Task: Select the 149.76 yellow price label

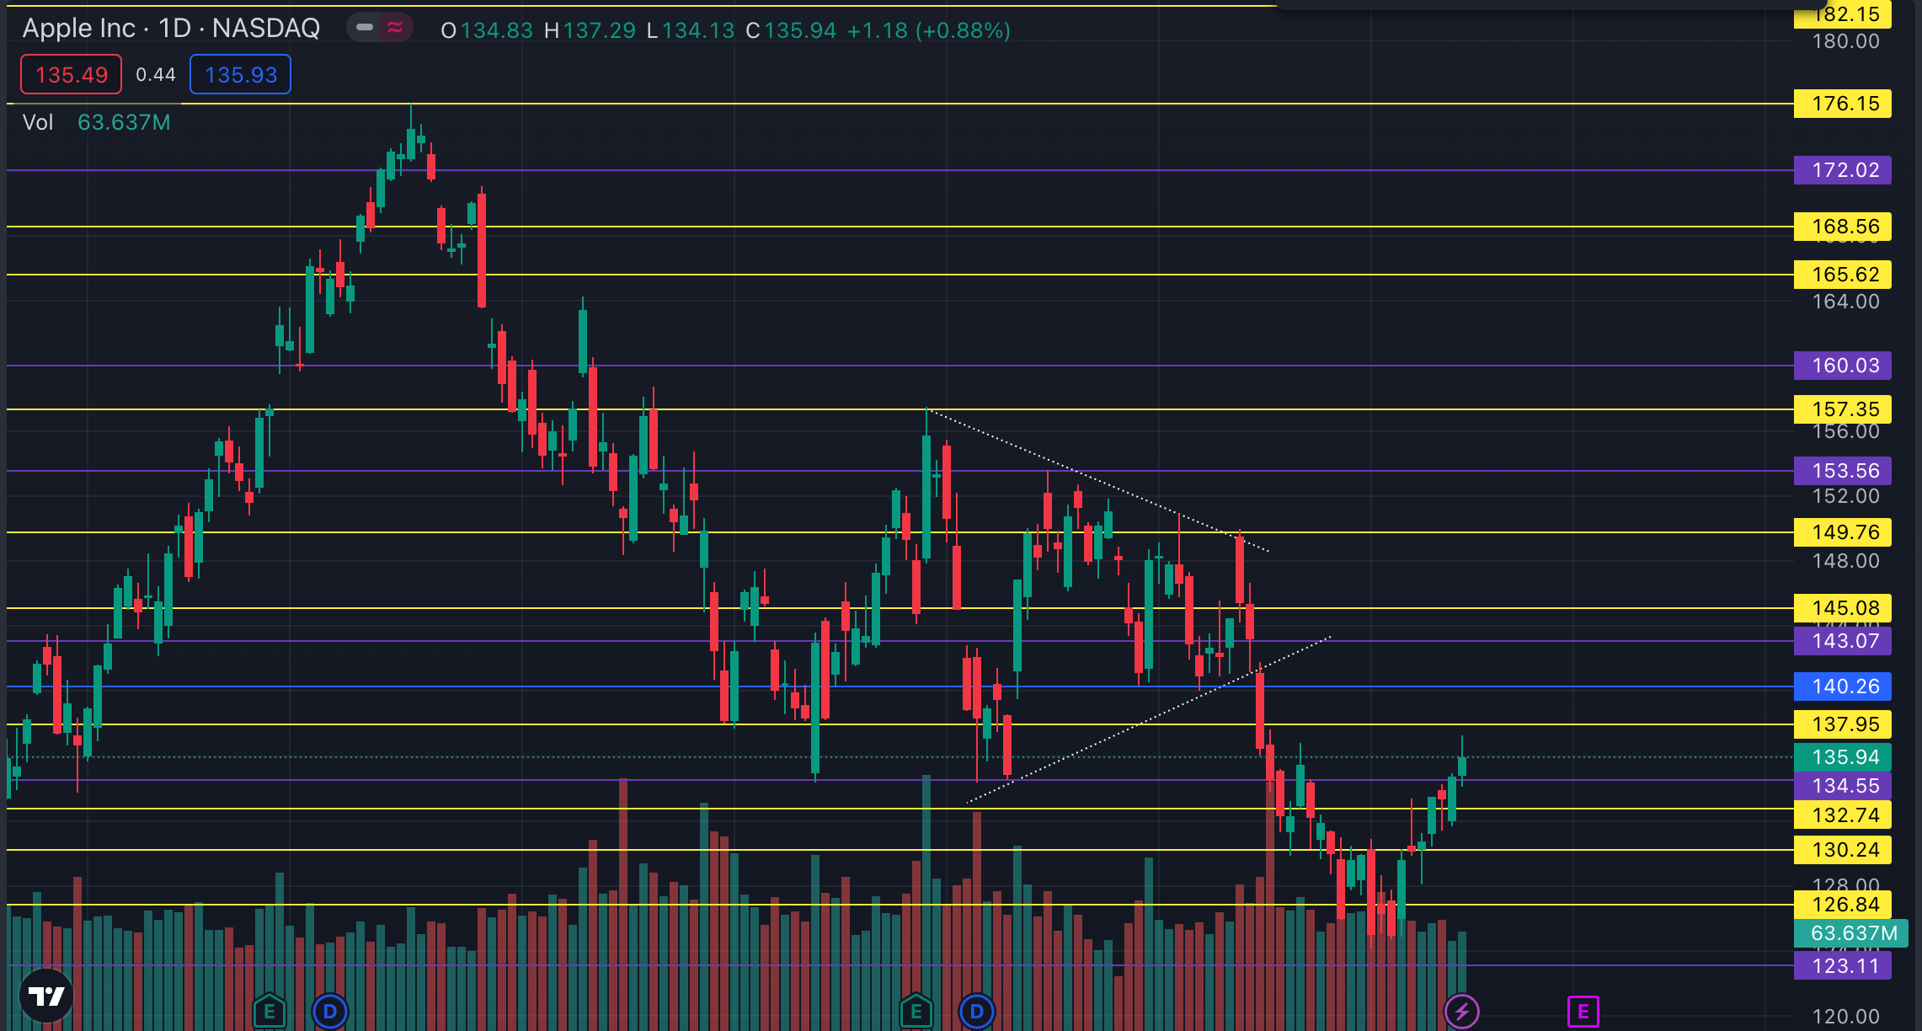Action: pos(1843,532)
